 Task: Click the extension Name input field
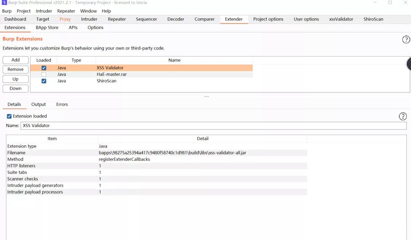point(213,126)
